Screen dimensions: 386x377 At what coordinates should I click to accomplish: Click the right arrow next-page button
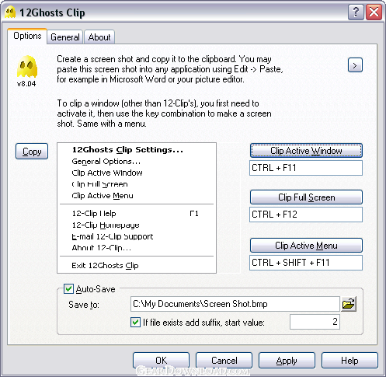tap(355, 65)
